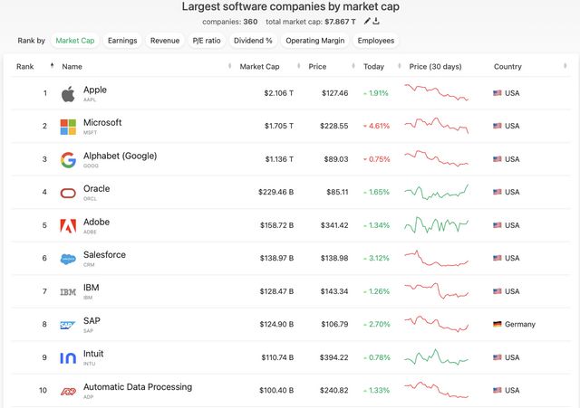Click the ADP logo icon

(69, 391)
